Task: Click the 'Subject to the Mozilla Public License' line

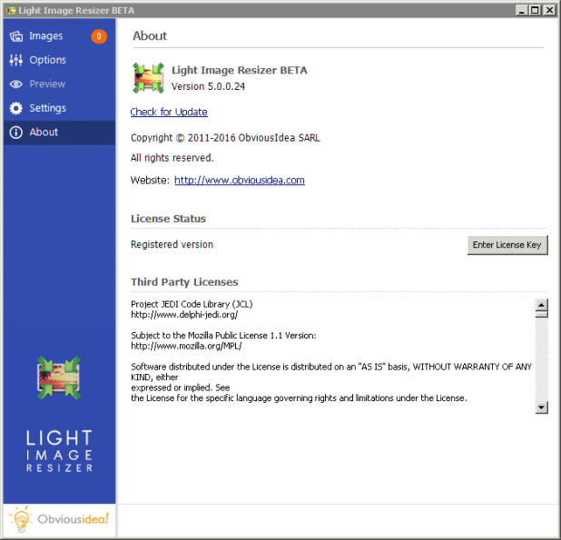Action: point(223,336)
